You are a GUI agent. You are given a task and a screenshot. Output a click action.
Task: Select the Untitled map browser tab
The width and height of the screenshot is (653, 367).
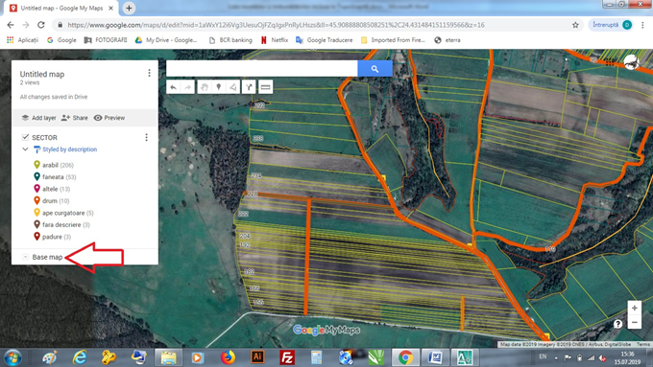pos(61,8)
